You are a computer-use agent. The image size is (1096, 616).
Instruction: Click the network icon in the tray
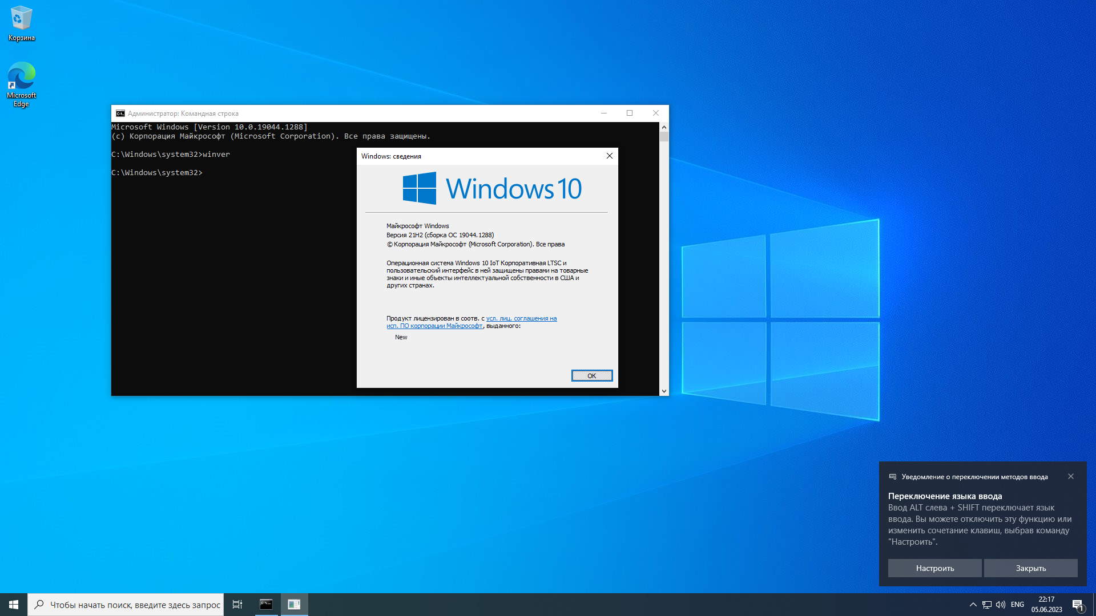(x=985, y=604)
